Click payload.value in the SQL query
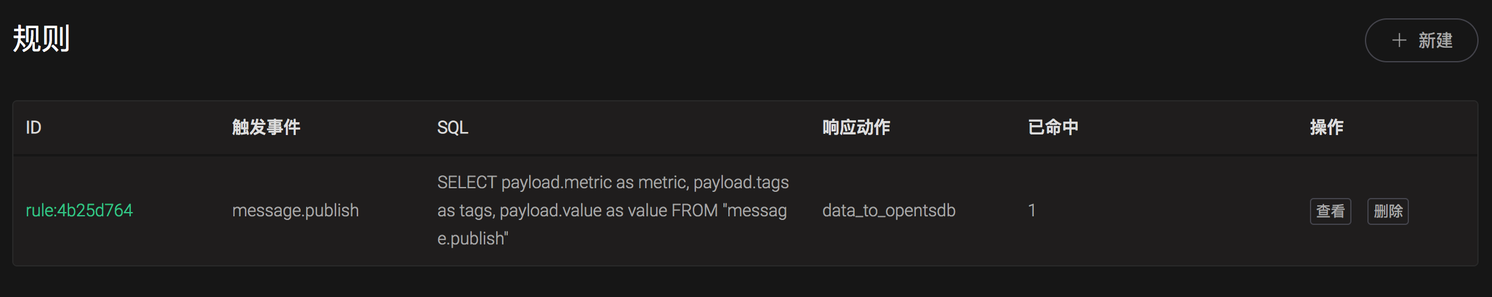 pyautogui.click(x=550, y=210)
